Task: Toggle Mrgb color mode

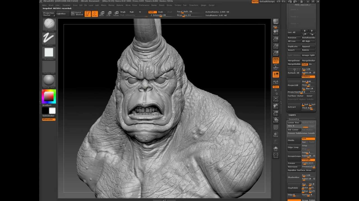Action: 123,12
